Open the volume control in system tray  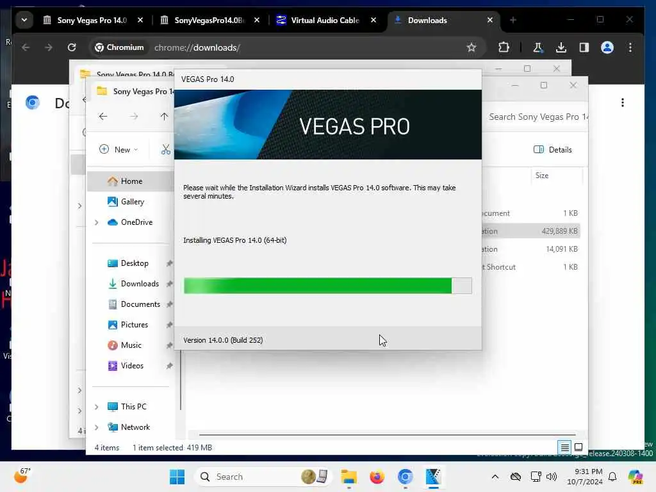coord(552,477)
